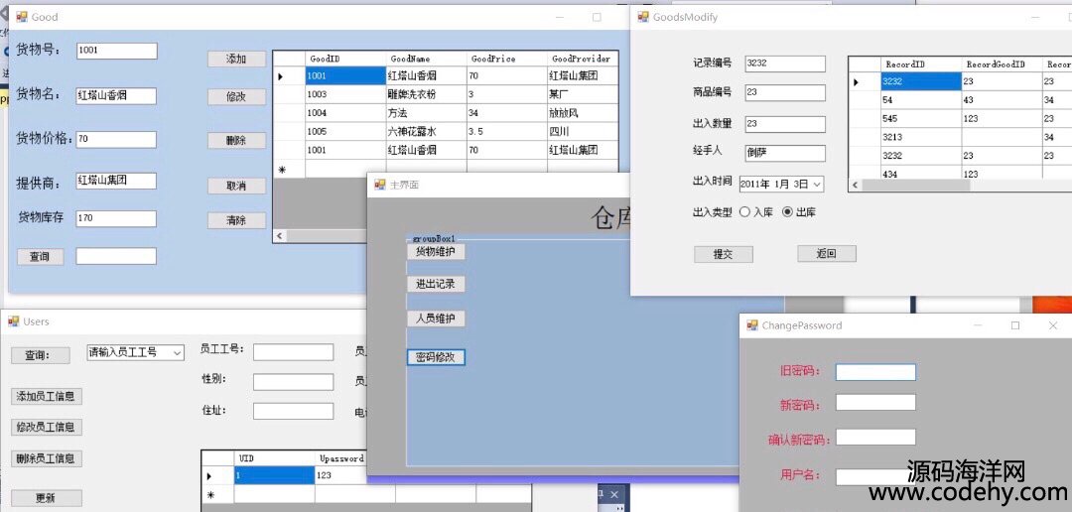This screenshot has height=512, width=1072.
Task: Click the GoodsModify window title icon
Action: 642,17
